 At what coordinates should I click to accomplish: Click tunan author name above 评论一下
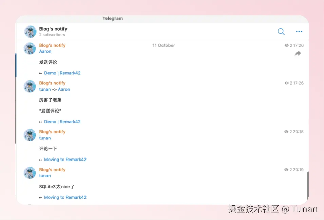(x=45, y=138)
